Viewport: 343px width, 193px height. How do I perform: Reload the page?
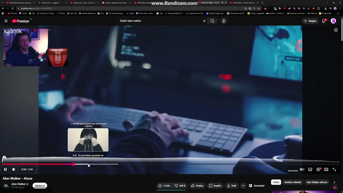12,8
